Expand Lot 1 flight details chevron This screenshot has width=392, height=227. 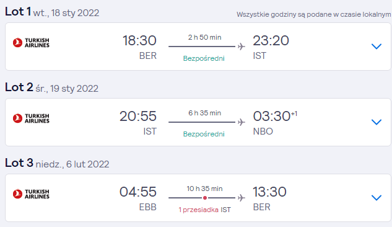coord(377,47)
